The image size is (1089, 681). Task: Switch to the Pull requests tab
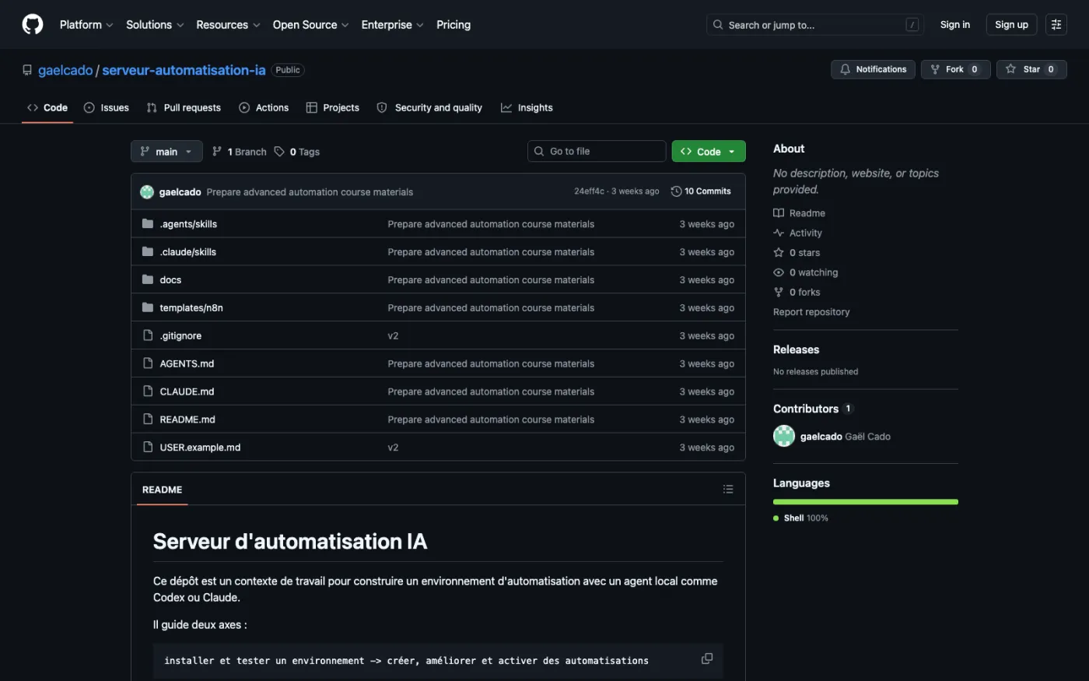point(184,107)
